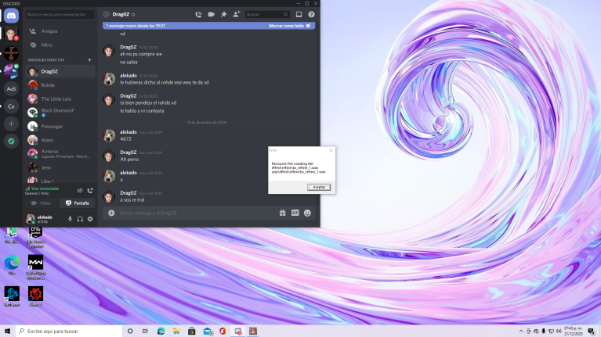This screenshot has width=601, height=337.
Task: Open the Black Diamond direct message
Action: 60,113
